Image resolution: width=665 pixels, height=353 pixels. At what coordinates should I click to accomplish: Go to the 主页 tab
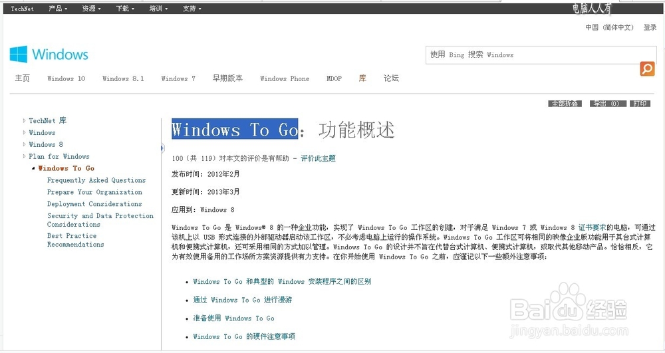click(23, 78)
